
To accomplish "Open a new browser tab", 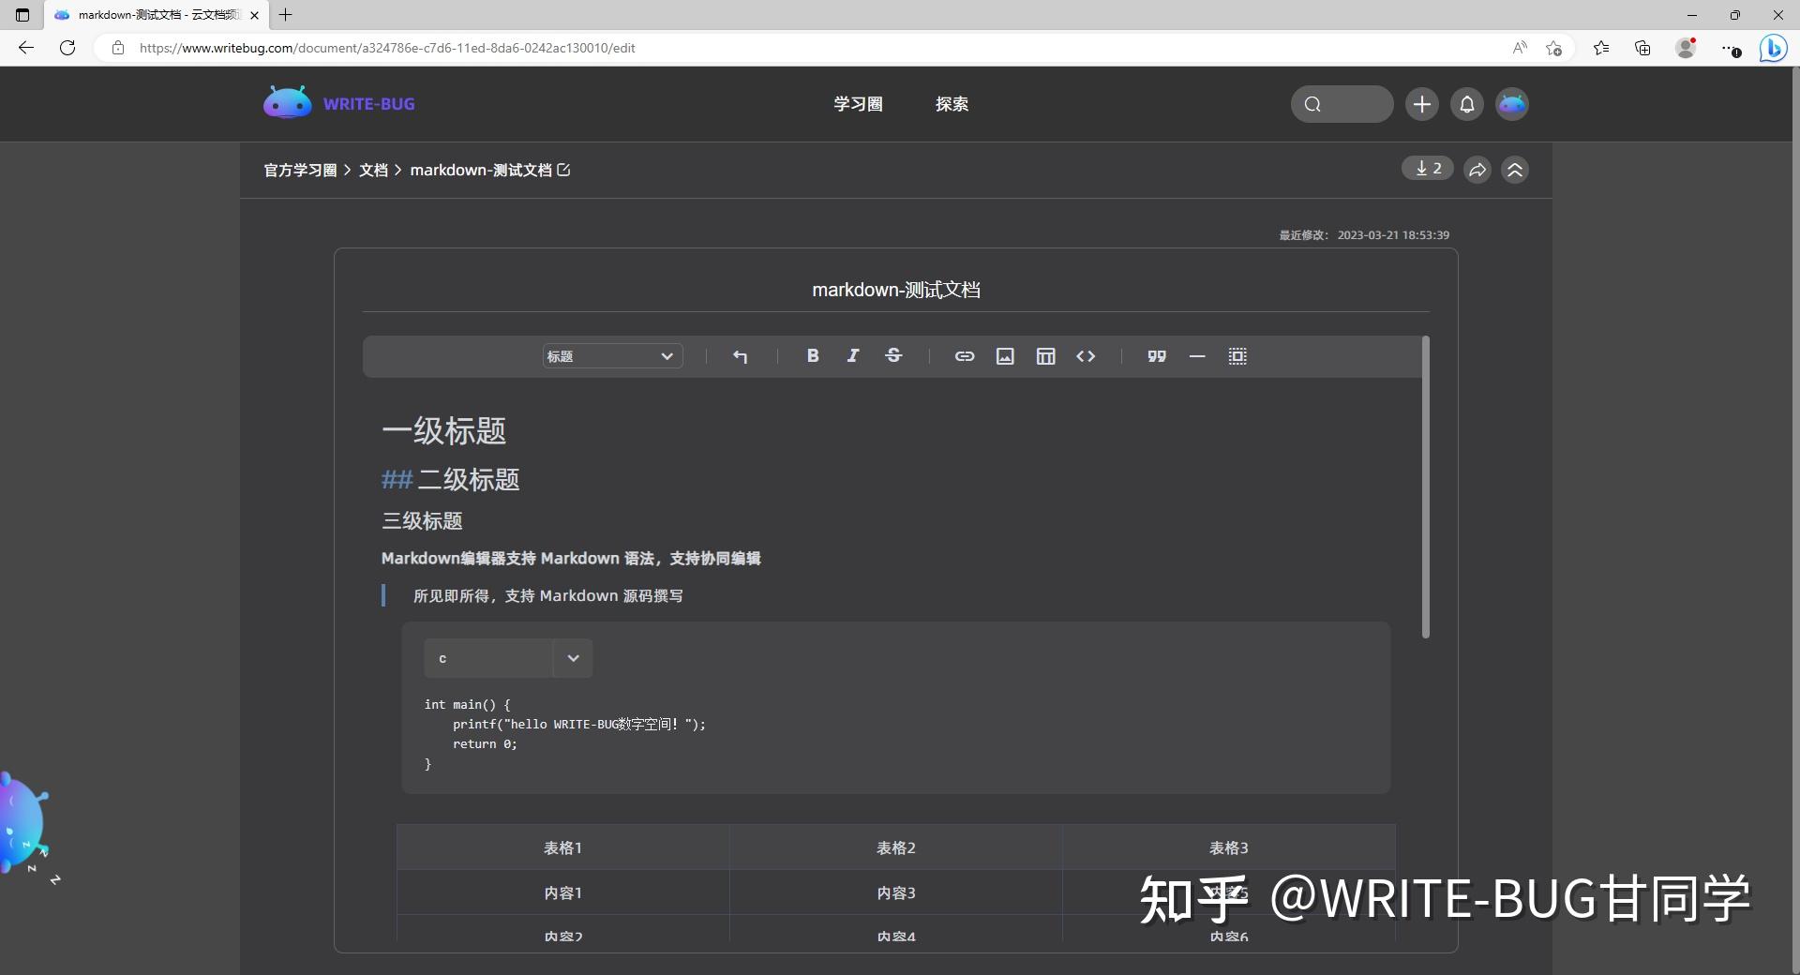I will click(x=286, y=15).
